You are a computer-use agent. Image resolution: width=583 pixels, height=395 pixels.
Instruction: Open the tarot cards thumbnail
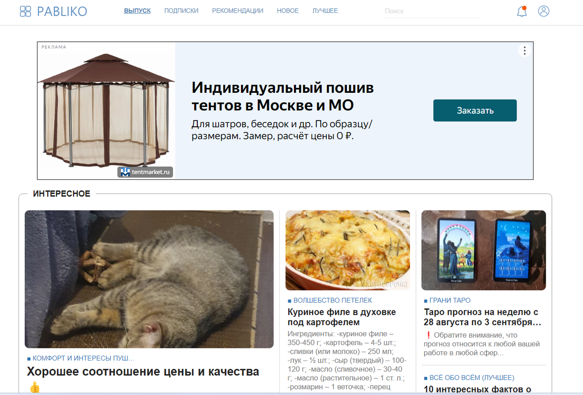coord(484,250)
